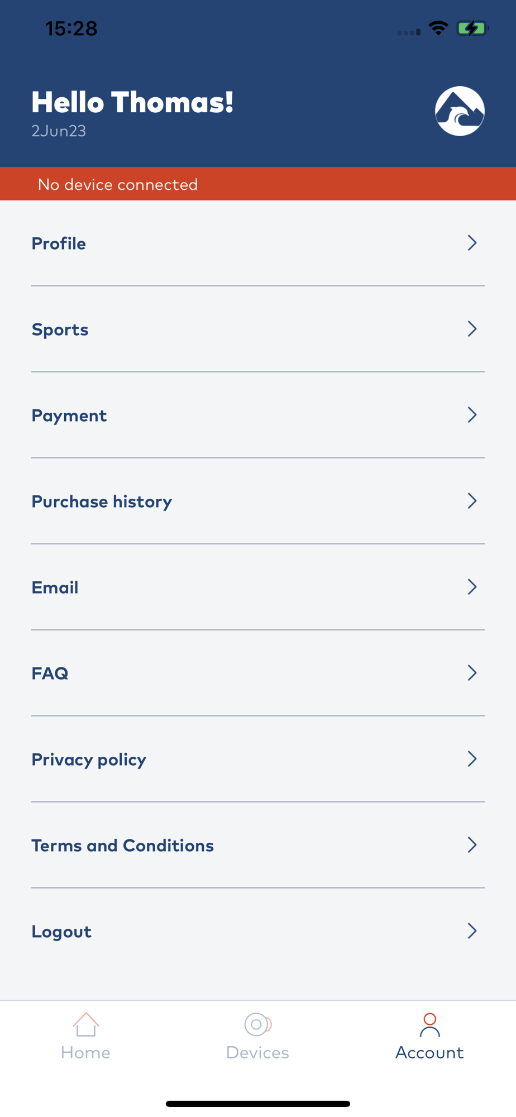Image resolution: width=516 pixels, height=1117 pixels.
Task: Tap the Hello Thomas! greeting
Action: click(x=132, y=103)
